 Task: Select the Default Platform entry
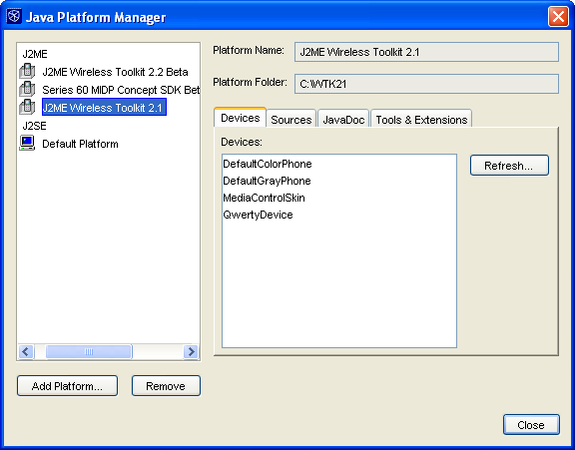[80, 144]
